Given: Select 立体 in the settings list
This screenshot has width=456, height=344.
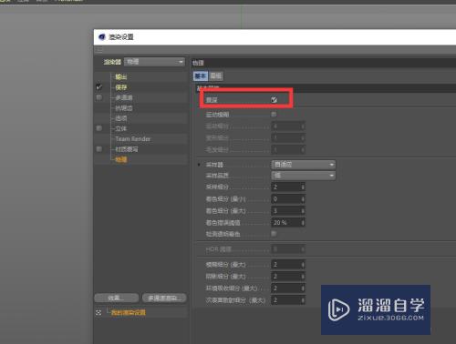Looking at the screenshot, I should (121, 128).
